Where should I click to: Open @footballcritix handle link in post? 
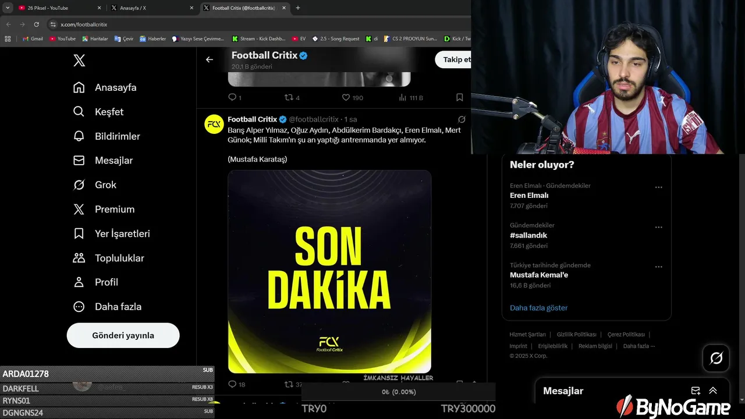pos(314,119)
